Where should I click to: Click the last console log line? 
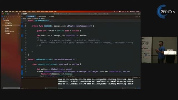click(95, 84)
